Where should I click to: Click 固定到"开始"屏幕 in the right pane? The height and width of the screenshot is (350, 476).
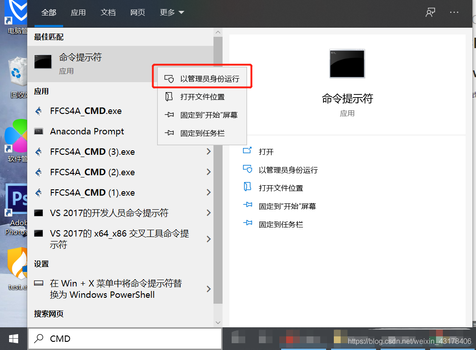click(x=287, y=206)
